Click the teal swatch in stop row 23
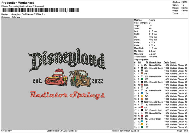 click(x=142, y=127)
